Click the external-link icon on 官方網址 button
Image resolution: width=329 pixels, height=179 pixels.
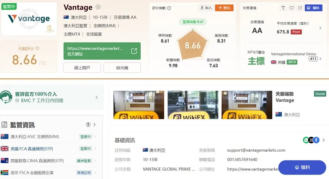(x=134, y=51)
